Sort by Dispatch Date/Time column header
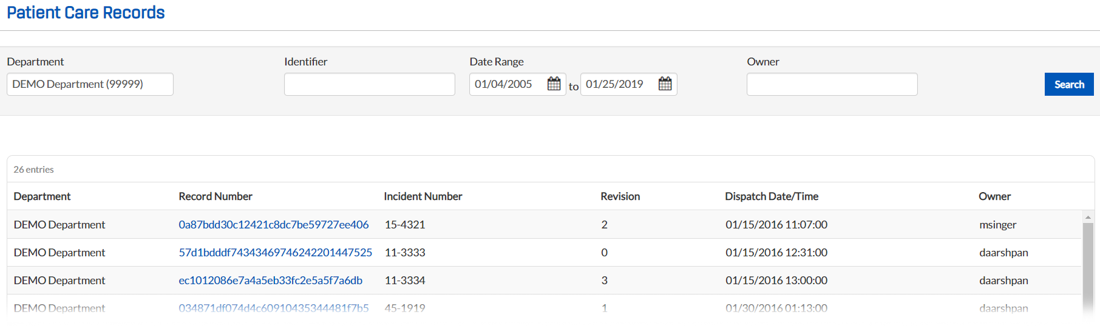The image size is (1100, 326). pos(772,196)
